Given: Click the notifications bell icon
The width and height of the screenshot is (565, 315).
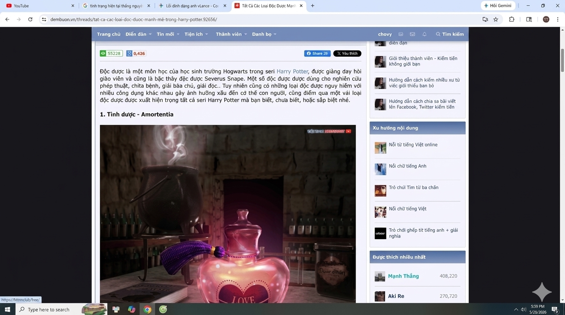Looking at the screenshot, I should tap(425, 34).
